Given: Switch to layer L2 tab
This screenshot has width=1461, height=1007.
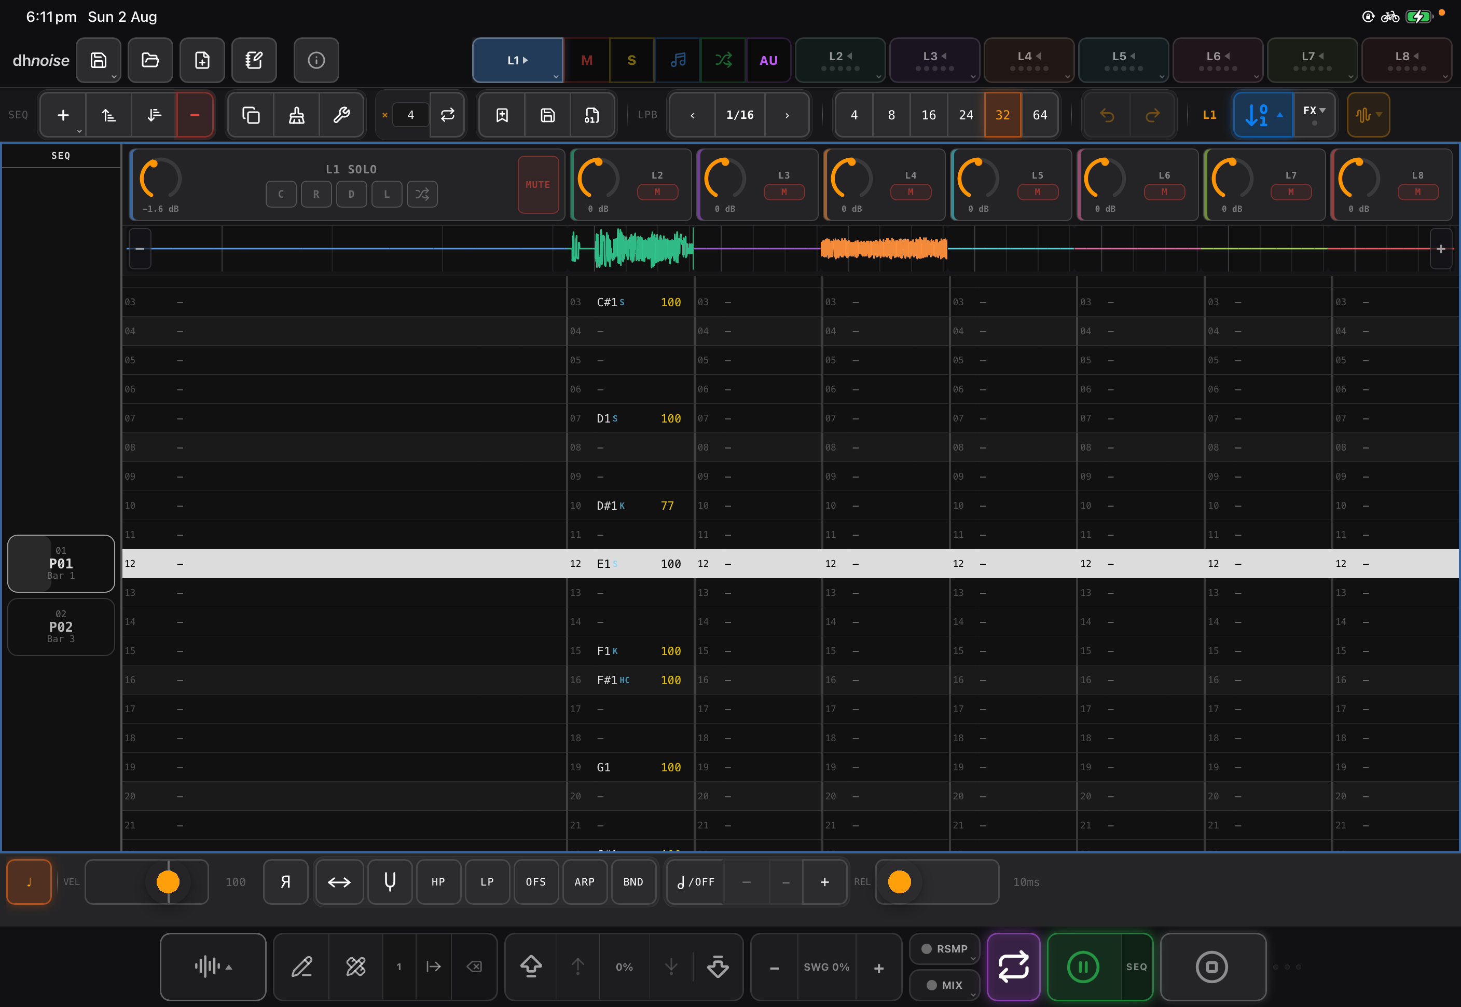Looking at the screenshot, I should 840,60.
